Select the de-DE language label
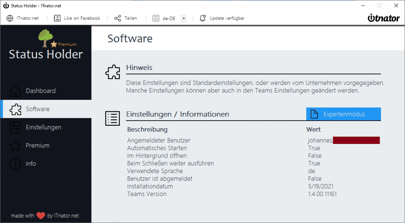This screenshot has height=223, width=405. 169,19
